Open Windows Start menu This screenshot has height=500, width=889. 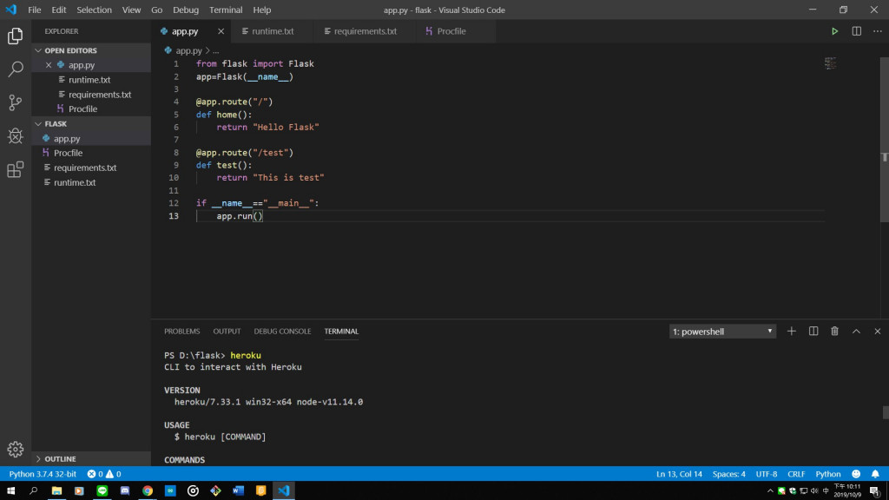(10, 490)
